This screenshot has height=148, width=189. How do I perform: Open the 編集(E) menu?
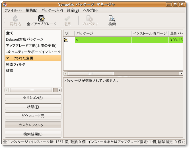(x=32, y=11)
